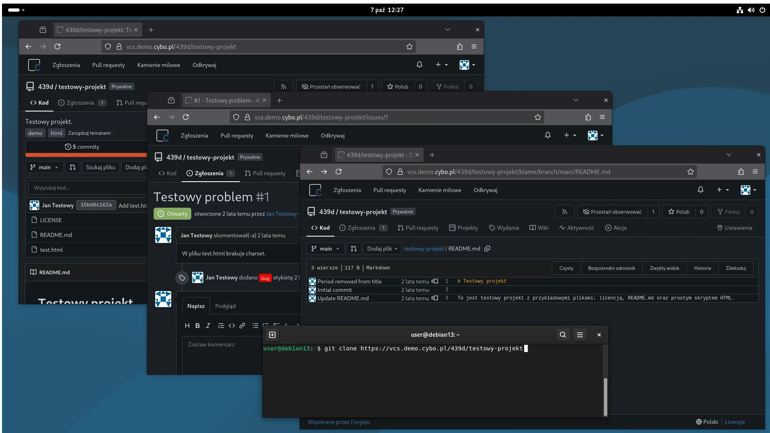Screen dimensions: 770x433
Task: Copy README.md file path icon
Action: 487,249
